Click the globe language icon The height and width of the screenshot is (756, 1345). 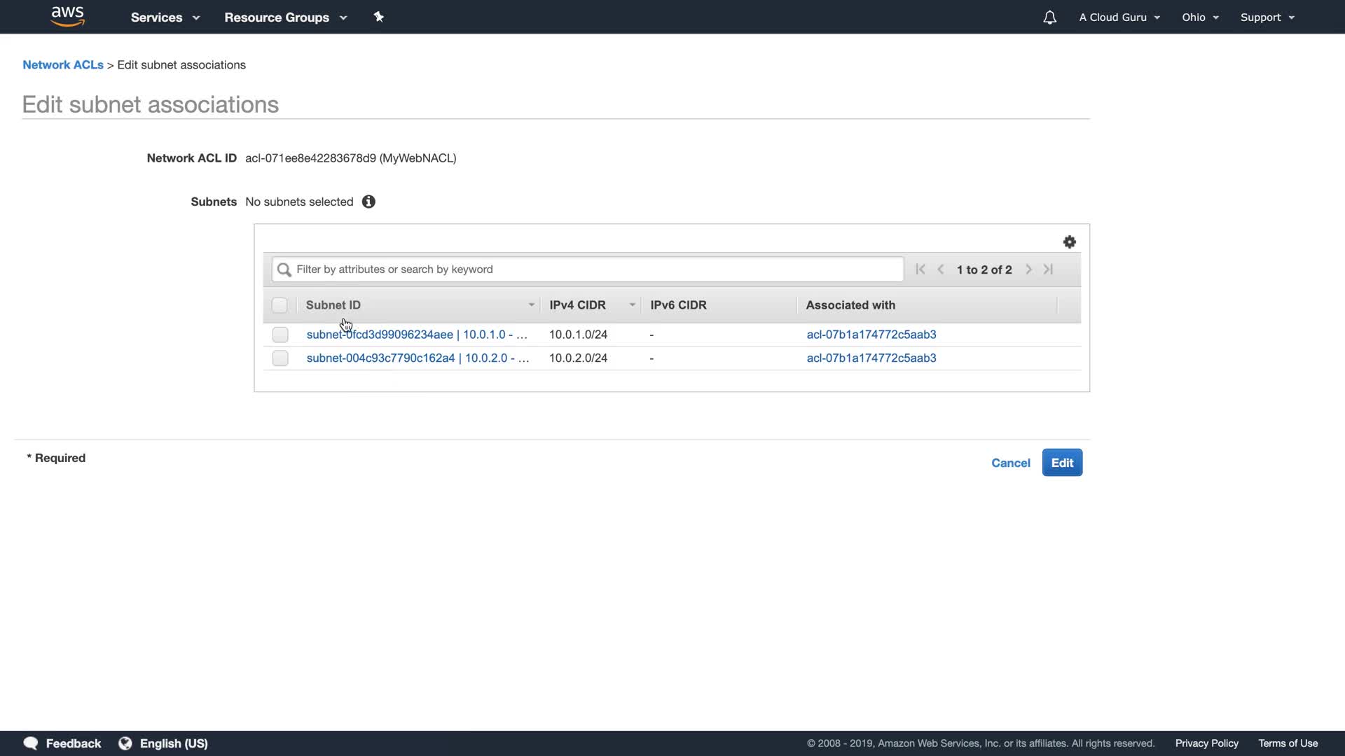[125, 743]
